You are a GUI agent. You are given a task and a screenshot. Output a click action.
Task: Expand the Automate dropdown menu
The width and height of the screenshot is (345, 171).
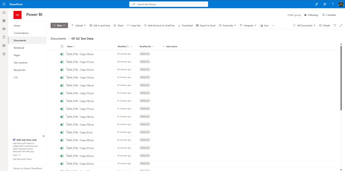(x=227, y=26)
